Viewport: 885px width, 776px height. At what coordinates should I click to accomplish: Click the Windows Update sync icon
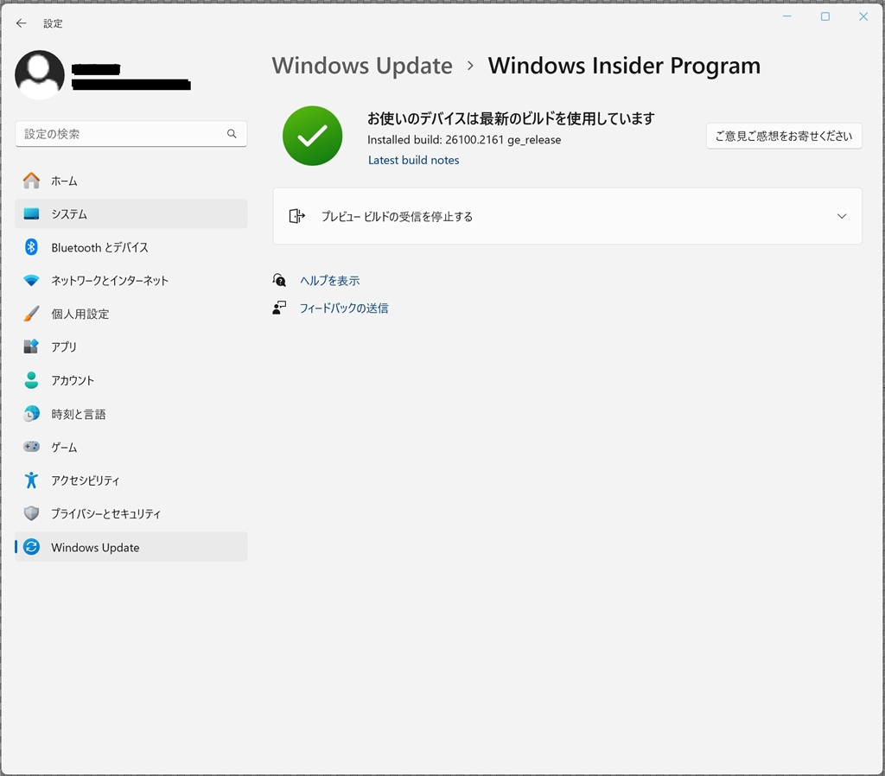click(x=31, y=547)
